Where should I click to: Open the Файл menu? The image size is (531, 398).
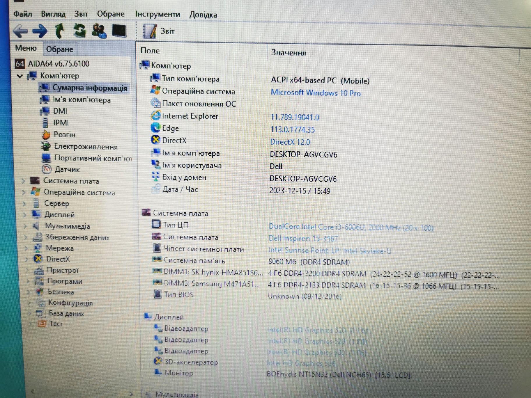[23, 14]
